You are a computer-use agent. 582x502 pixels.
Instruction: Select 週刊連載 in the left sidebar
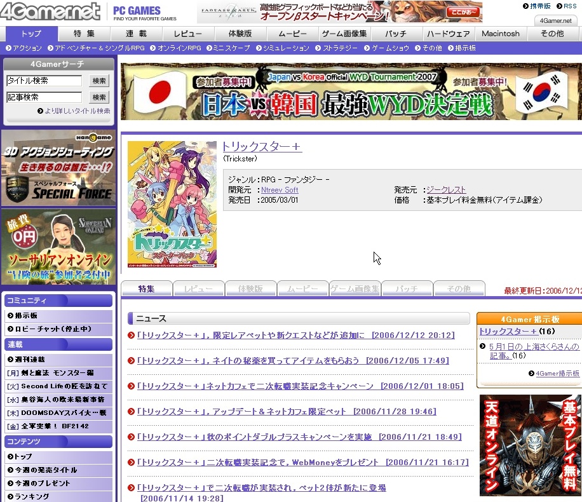coord(29,360)
